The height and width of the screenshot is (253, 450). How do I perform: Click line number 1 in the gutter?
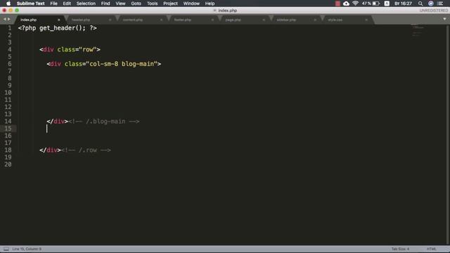tap(10, 28)
